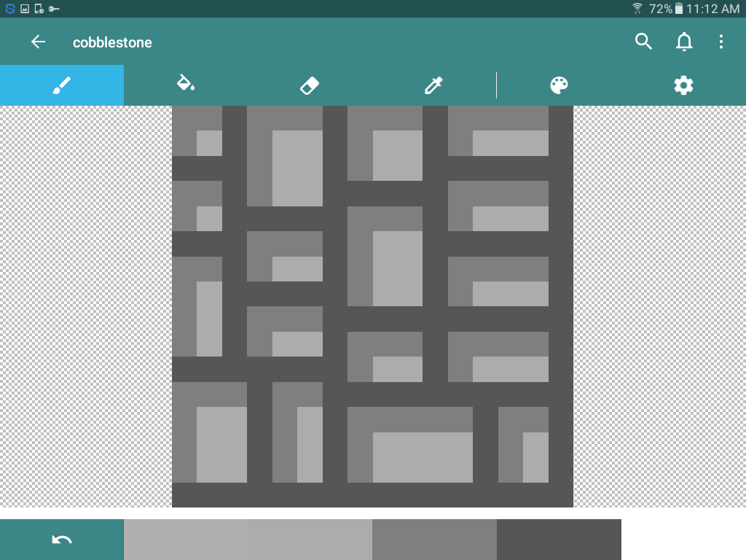Open search with the magnifier icon
The image size is (746, 560).
(x=643, y=42)
